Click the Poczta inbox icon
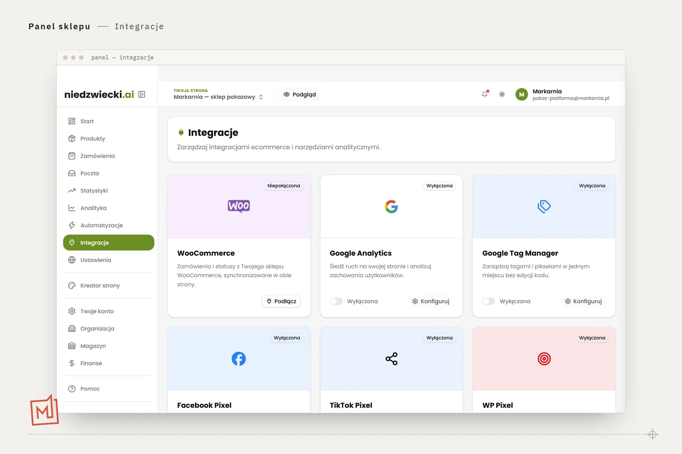The height and width of the screenshot is (454, 682). point(72,173)
